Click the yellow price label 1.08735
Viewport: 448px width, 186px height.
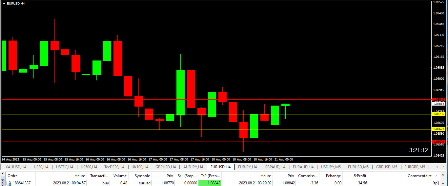point(438,114)
